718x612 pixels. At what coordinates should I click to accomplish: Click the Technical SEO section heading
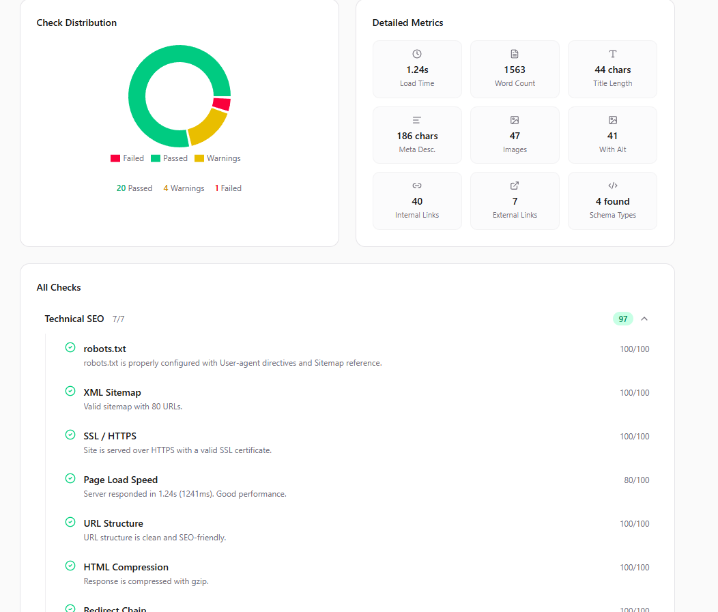tap(74, 319)
